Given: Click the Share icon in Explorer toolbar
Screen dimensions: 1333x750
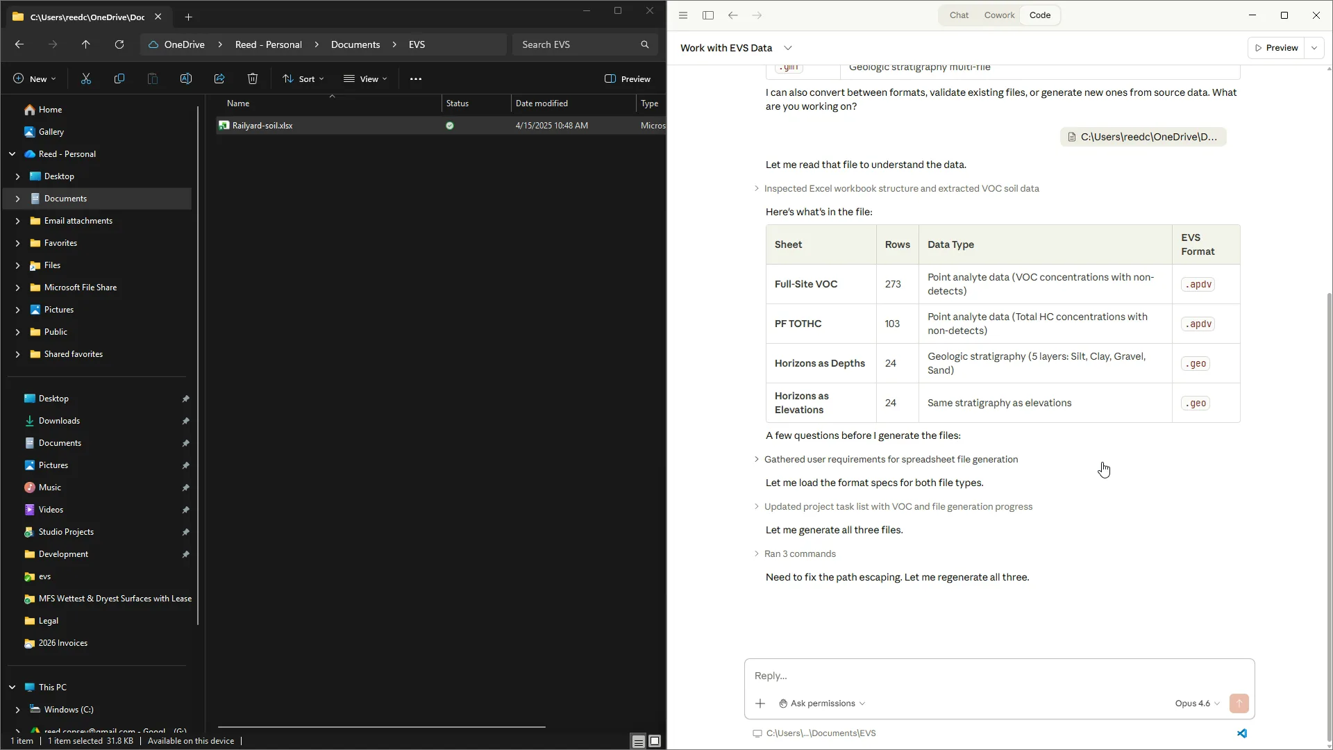Looking at the screenshot, I should click(x=219, y=79).
